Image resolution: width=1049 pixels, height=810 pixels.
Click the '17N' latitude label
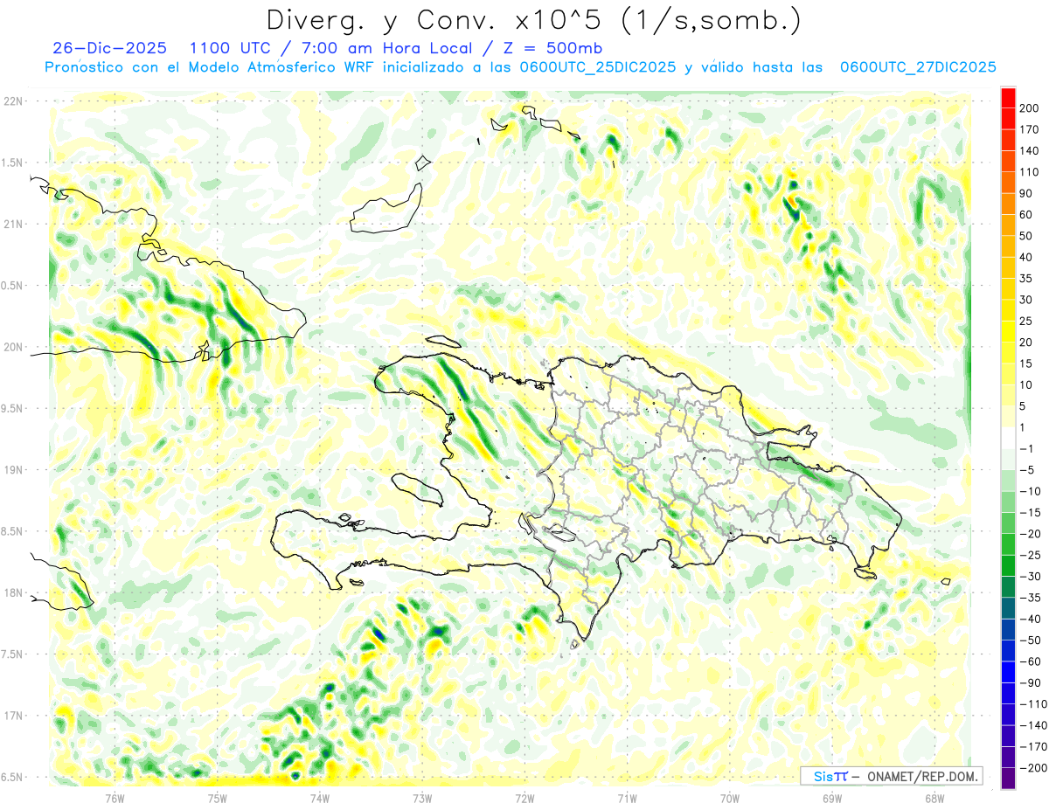click(13, 716)
